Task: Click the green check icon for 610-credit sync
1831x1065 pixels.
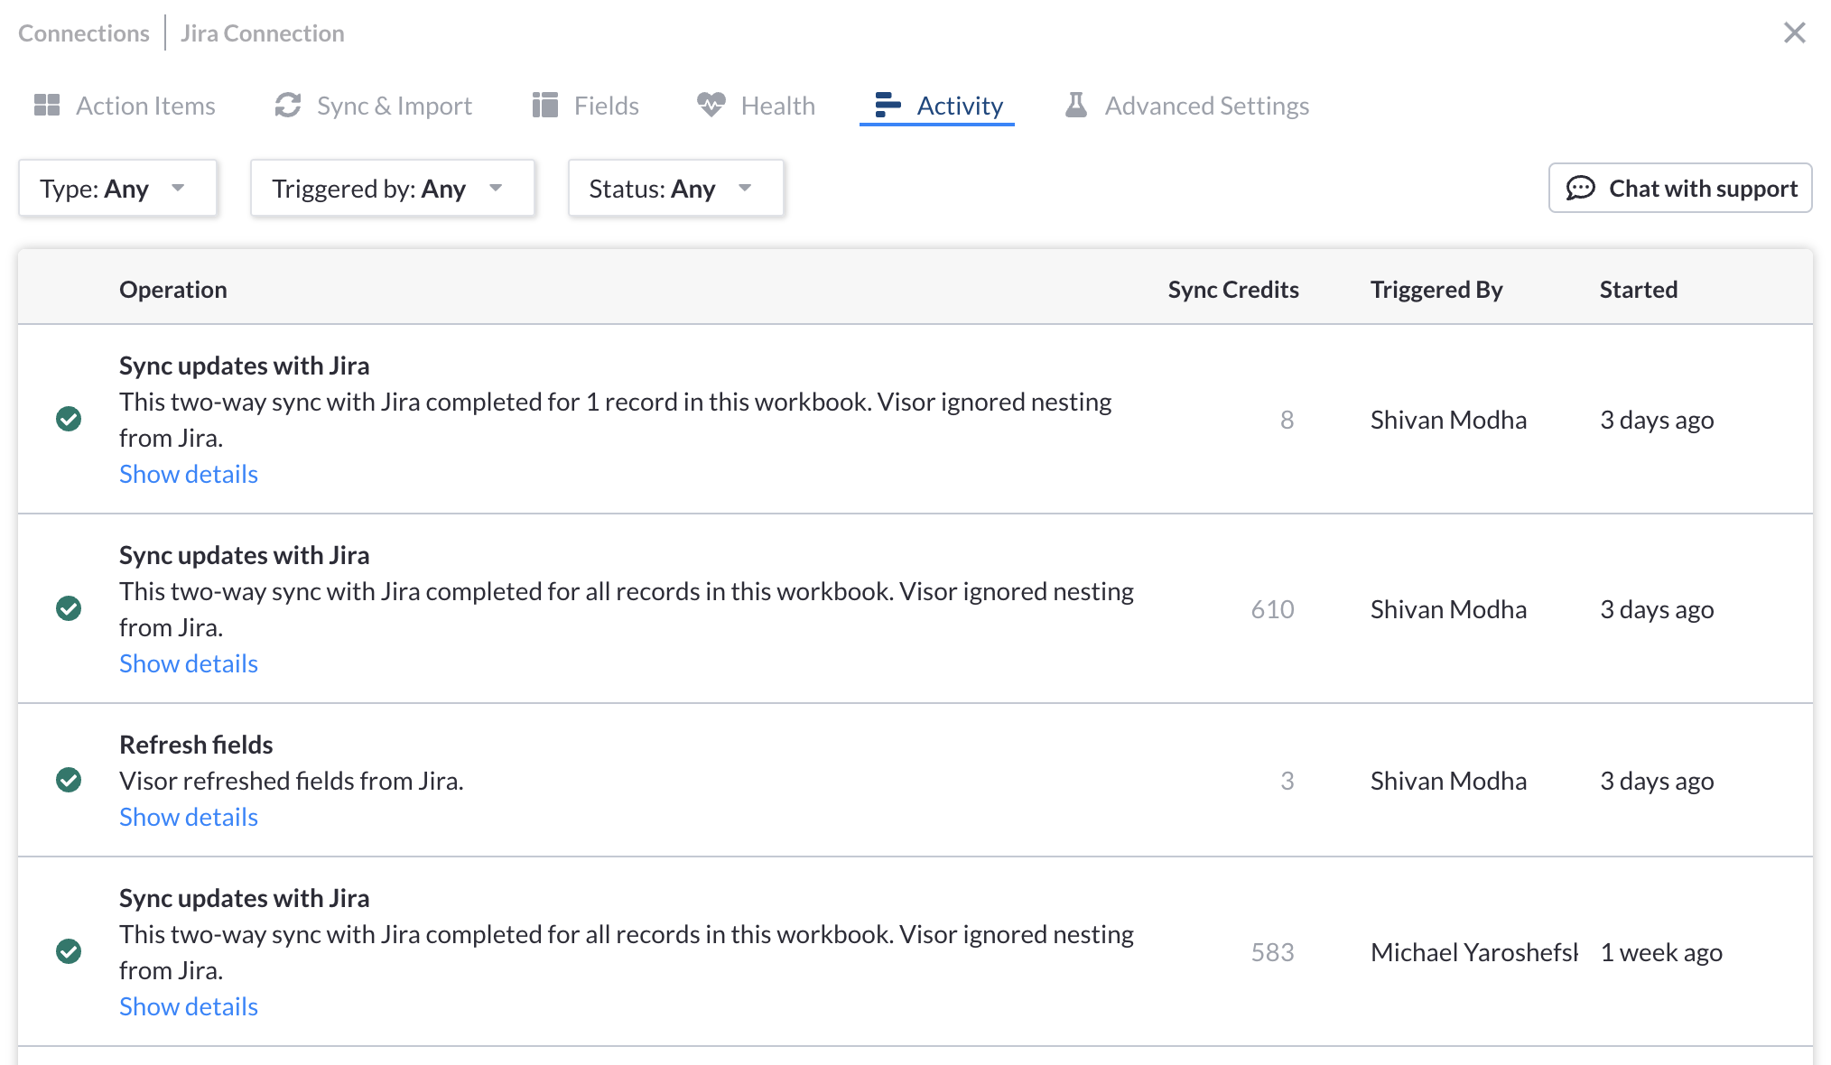Action: 69,608
